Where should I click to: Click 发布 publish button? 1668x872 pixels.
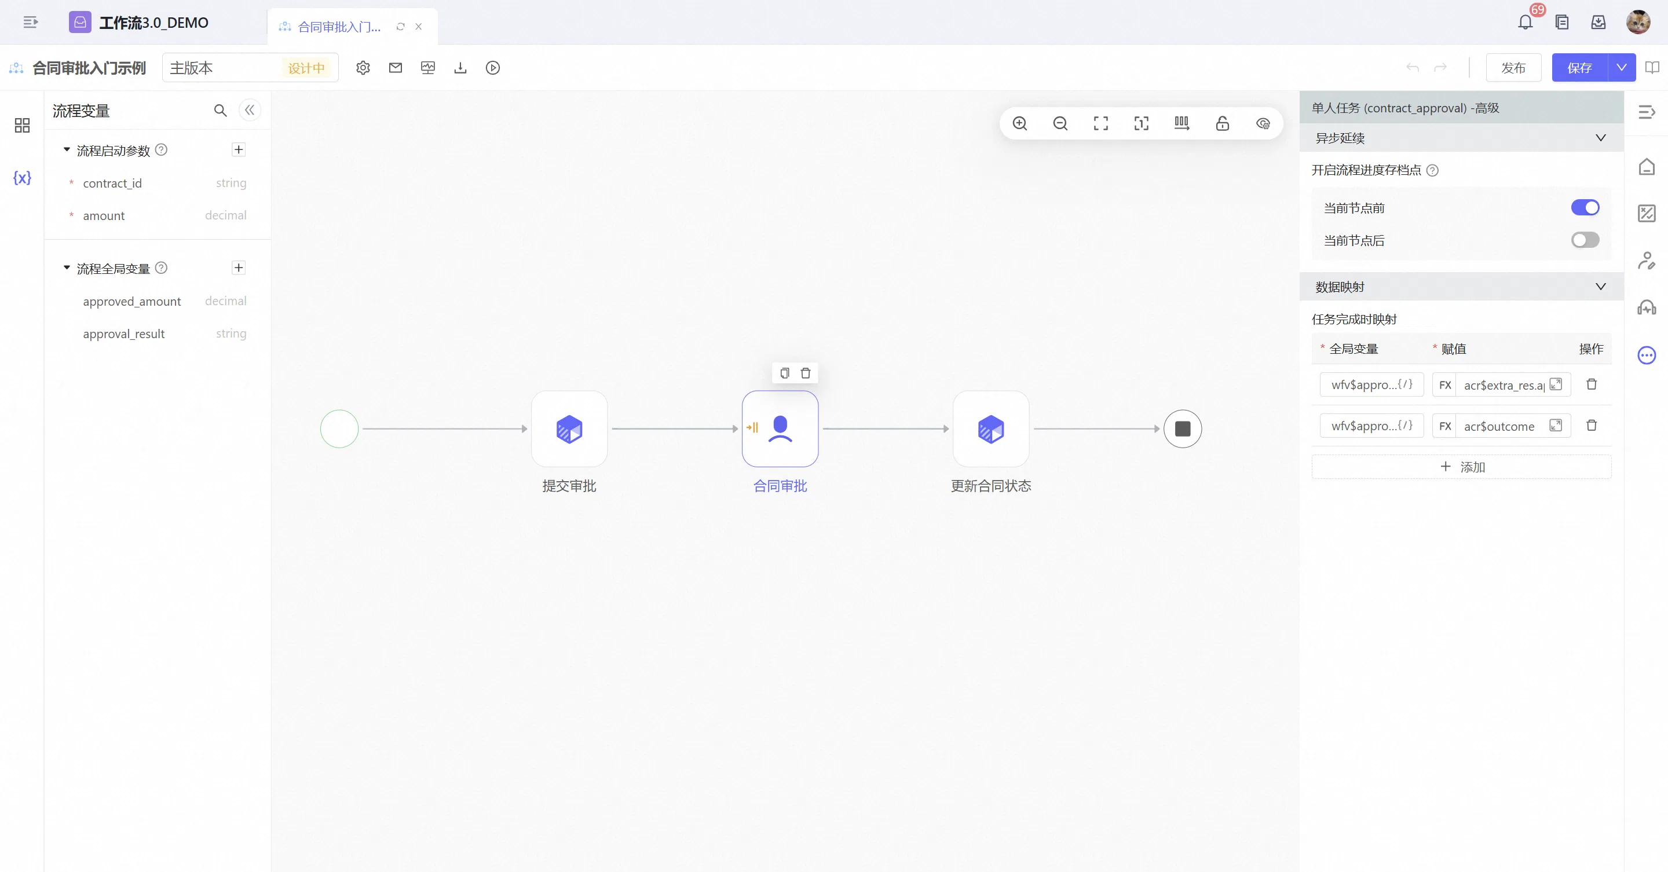click(1513, 68)
